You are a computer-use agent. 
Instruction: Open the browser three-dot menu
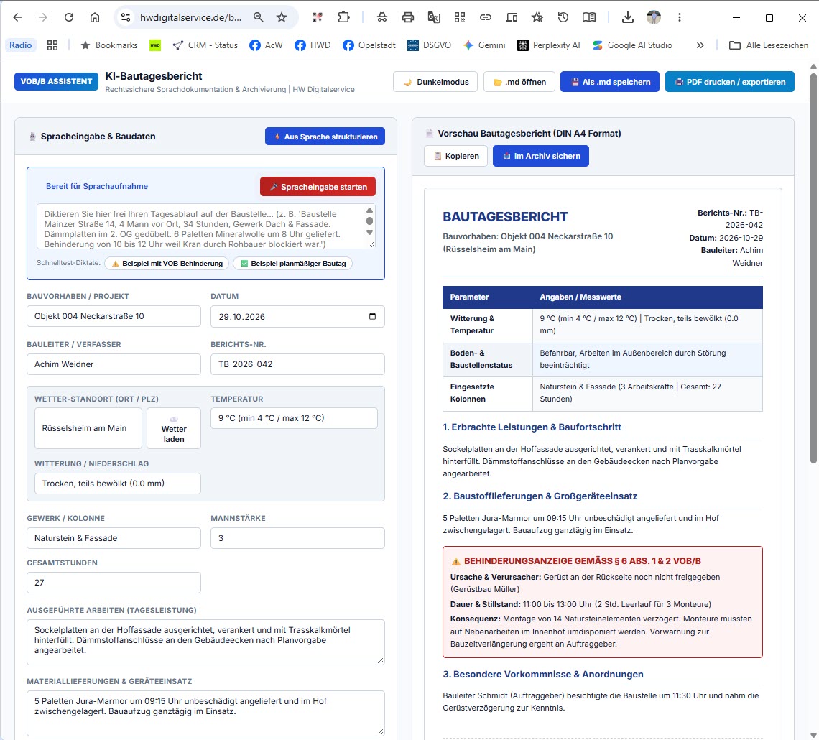[x=679, y=17]
